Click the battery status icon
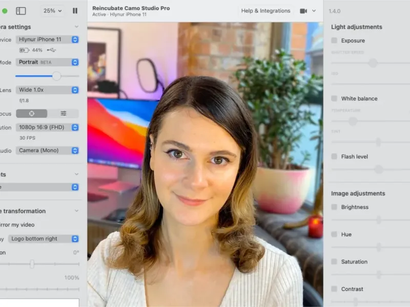 [24, 50]
